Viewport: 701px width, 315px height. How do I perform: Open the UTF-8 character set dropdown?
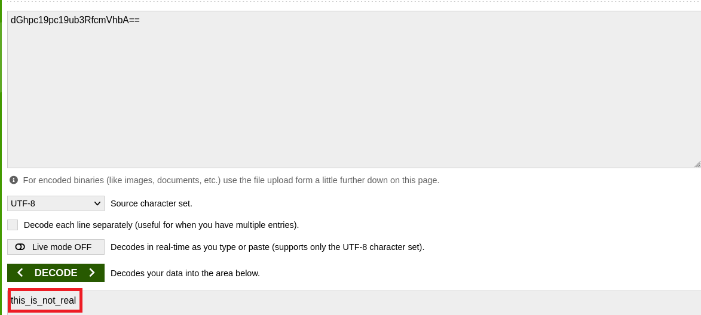(56, 203)
